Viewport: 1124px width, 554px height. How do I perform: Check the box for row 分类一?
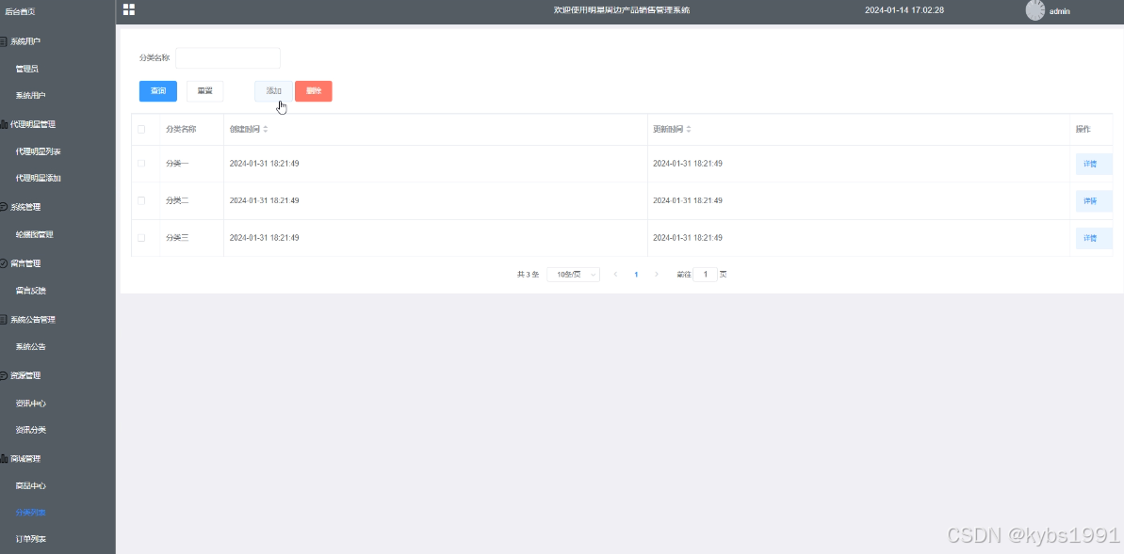pos(141,164)
